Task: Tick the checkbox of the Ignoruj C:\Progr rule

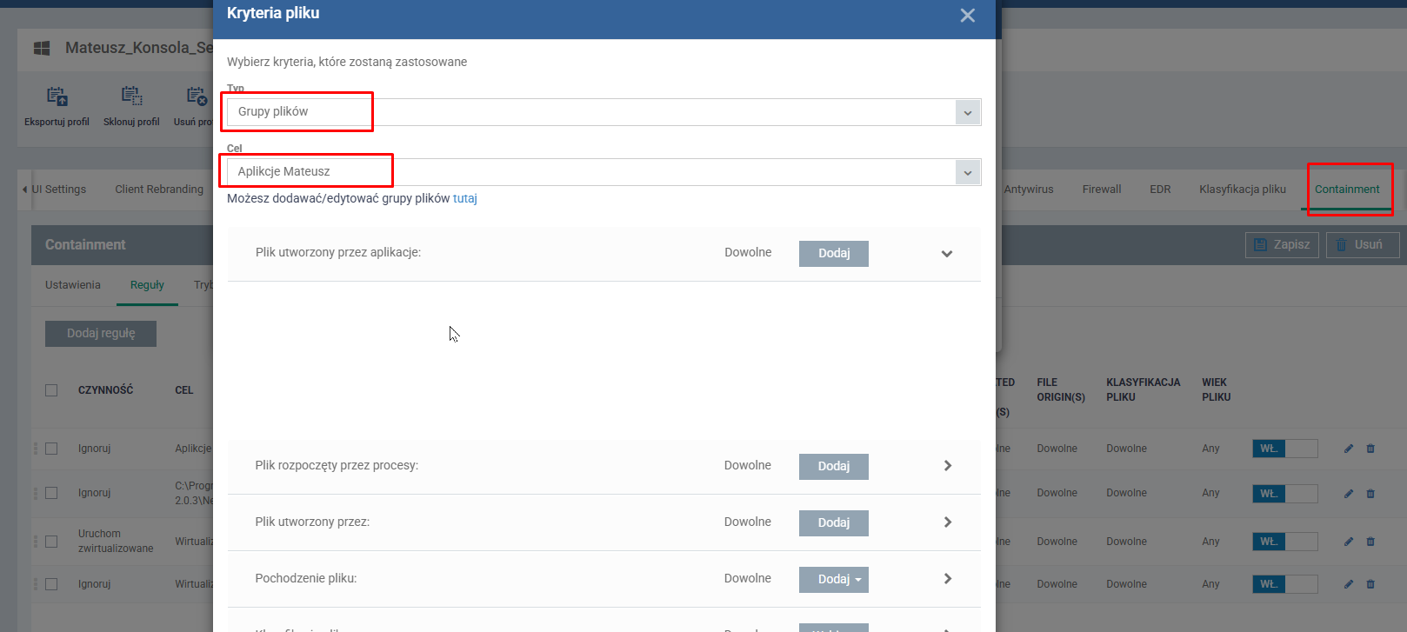Action: tap(51, 493)
